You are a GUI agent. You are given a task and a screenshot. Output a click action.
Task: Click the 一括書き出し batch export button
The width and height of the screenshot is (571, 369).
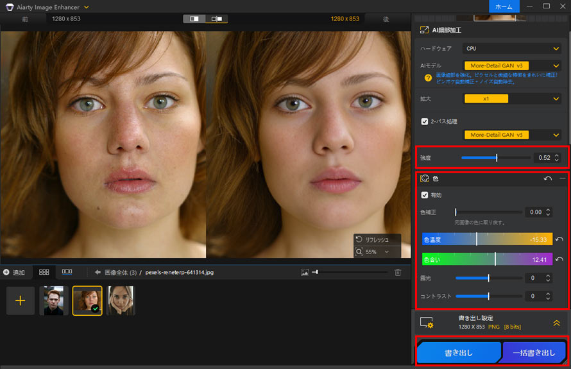[534, 352]
